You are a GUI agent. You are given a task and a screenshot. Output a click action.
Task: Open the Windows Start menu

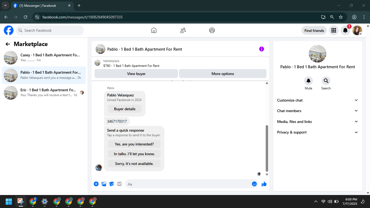[9, 201]
